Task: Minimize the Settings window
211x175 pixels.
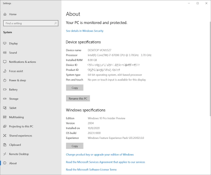Action: pos(189,3)
